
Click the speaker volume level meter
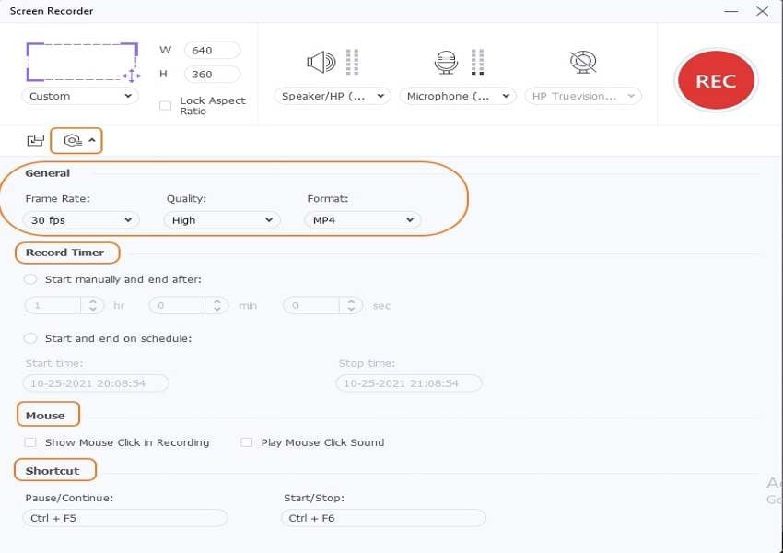coord(352,62)
